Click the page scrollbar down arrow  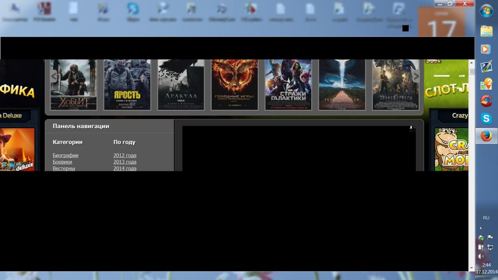(472, 268)
